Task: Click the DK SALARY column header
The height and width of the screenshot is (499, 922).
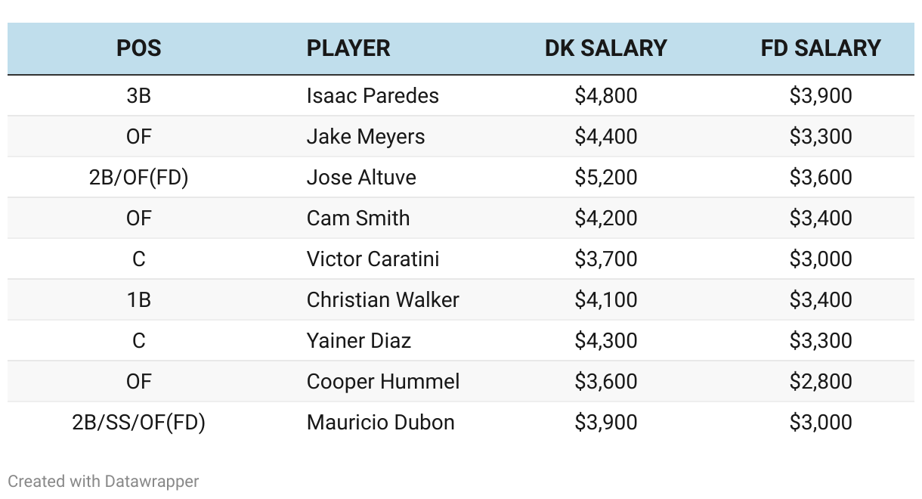Action: click(606, 48)
